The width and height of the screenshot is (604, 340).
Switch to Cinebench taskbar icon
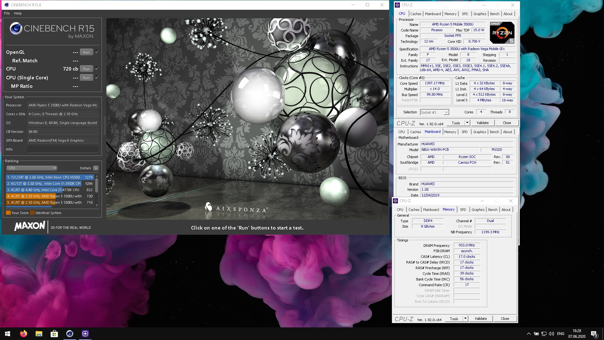(x=70, y=334)
